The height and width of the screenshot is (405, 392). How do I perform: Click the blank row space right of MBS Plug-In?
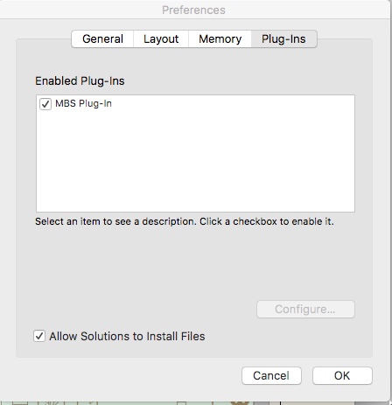coord(233,103)
